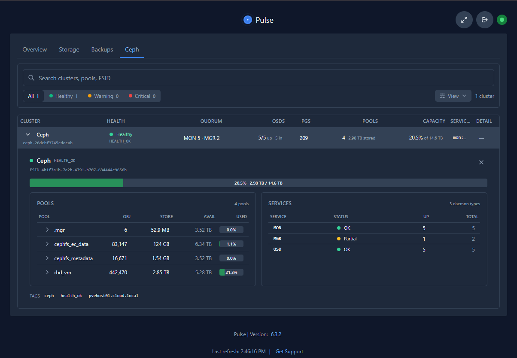Click the green connection status indicator
Screen dimensions: 517x358
502,20
